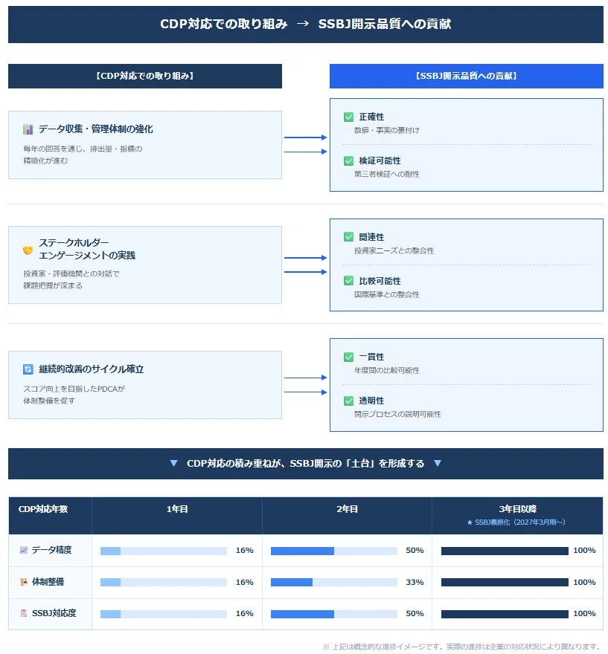Viewport: 608px width, 654px height.
Task: Toggle the green checkmark for 一貫性
Action: (x=349, y=357)
